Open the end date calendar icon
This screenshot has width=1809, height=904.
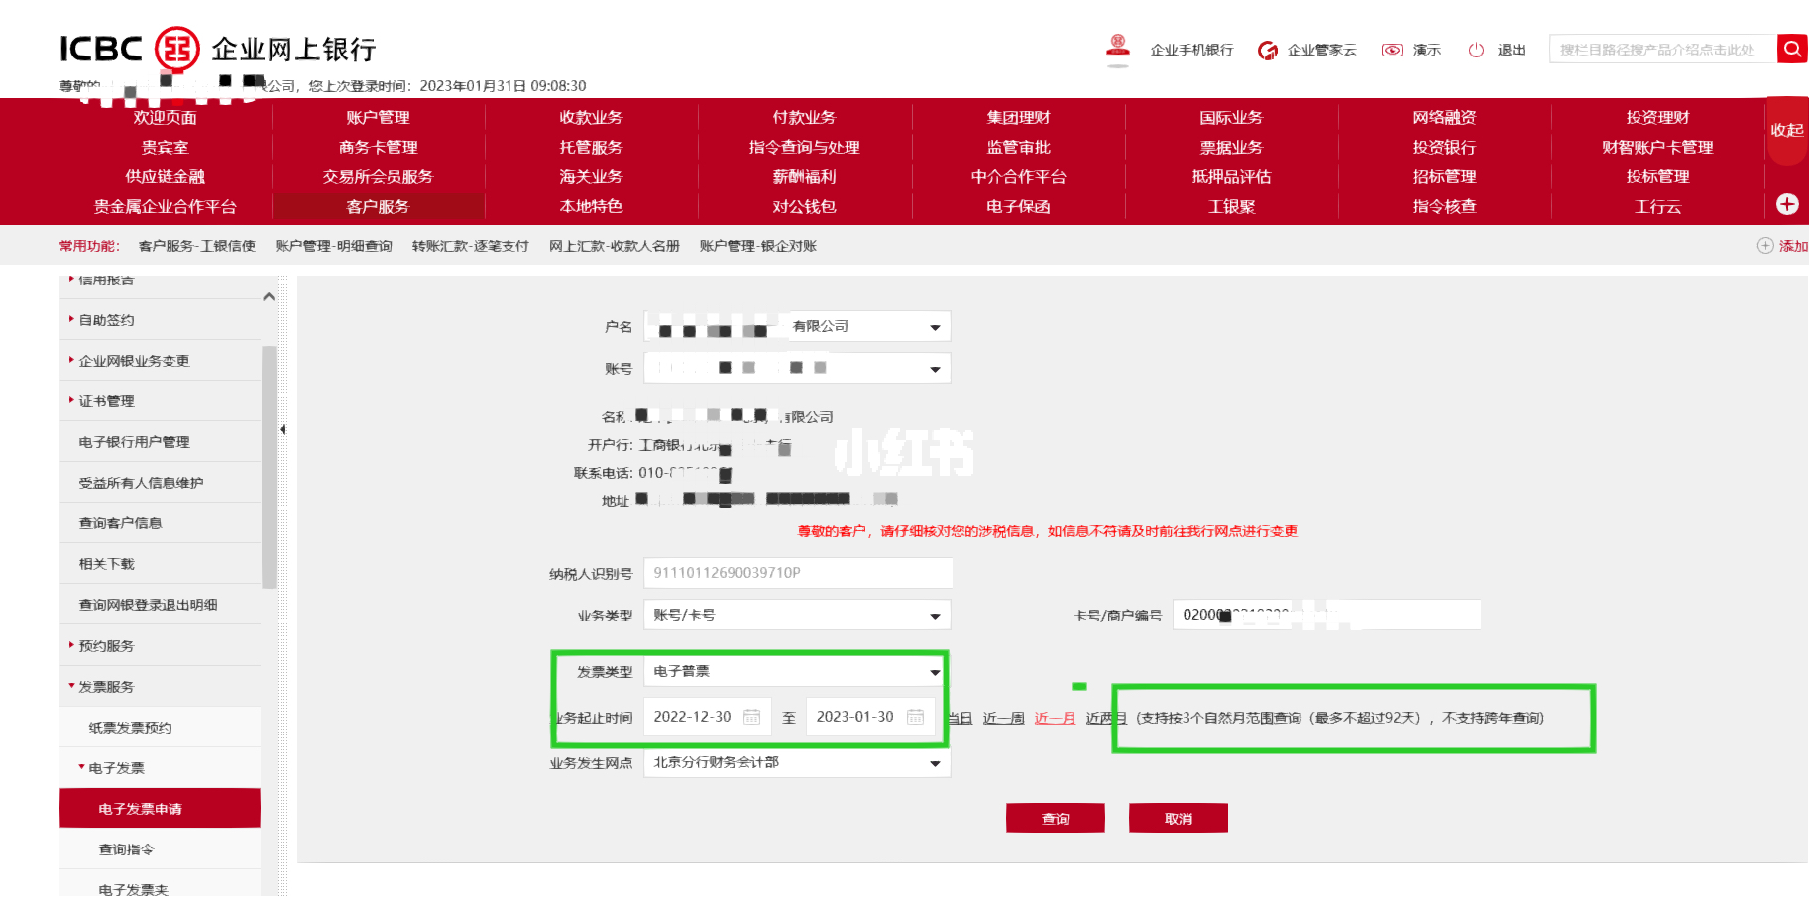pos(915,717)
